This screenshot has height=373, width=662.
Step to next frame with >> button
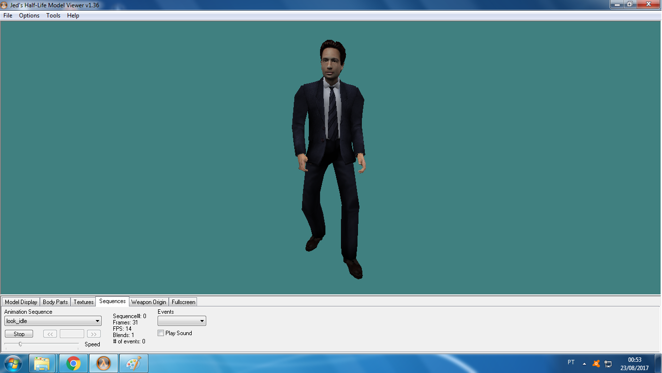[94, 334]
